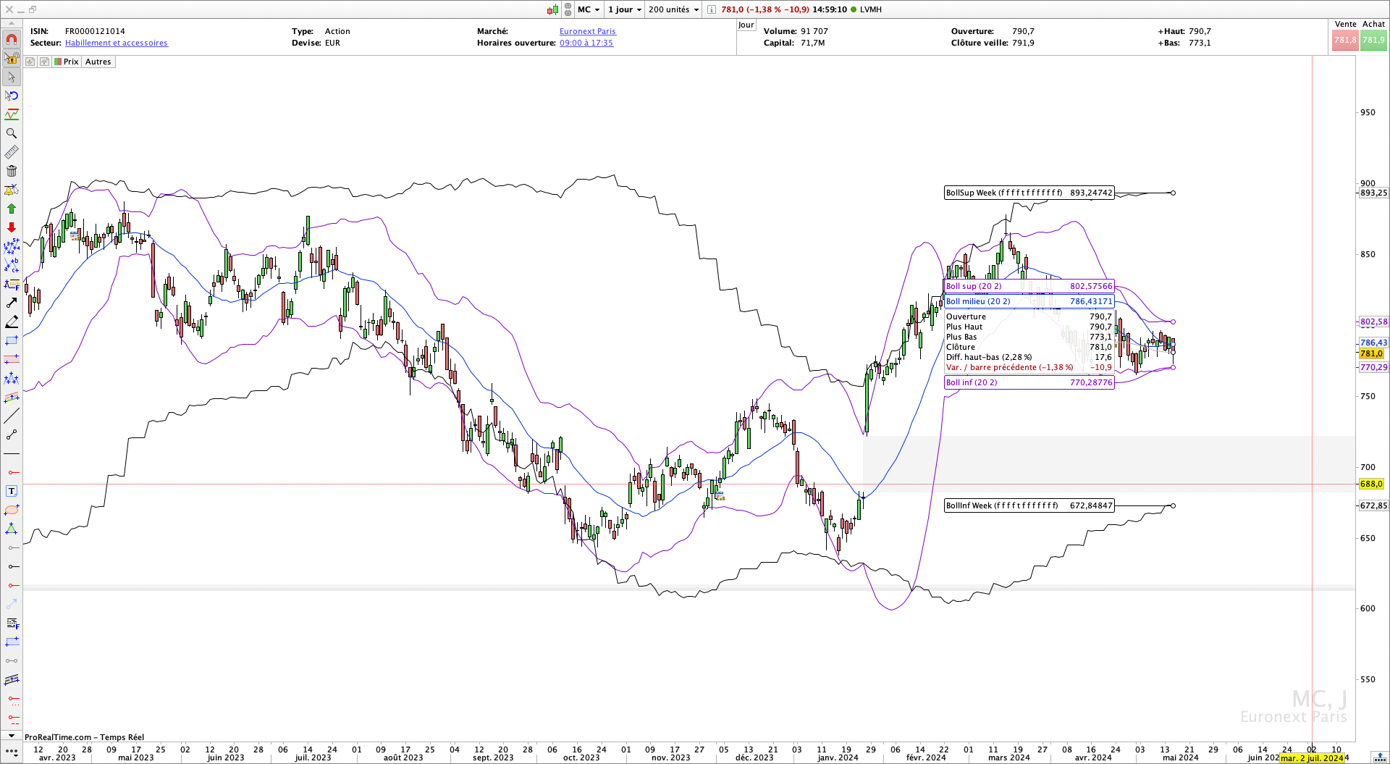The image size is (1390, 764).
Task: Open the Habillement et accessoires sector link
Action: [x=117, y=43]
